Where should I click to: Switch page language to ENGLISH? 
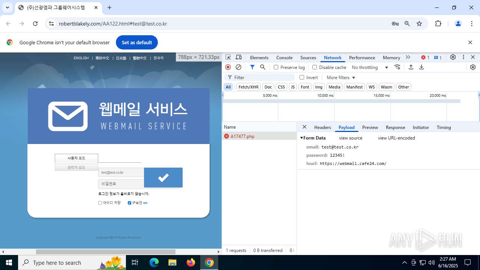[81, 58]
